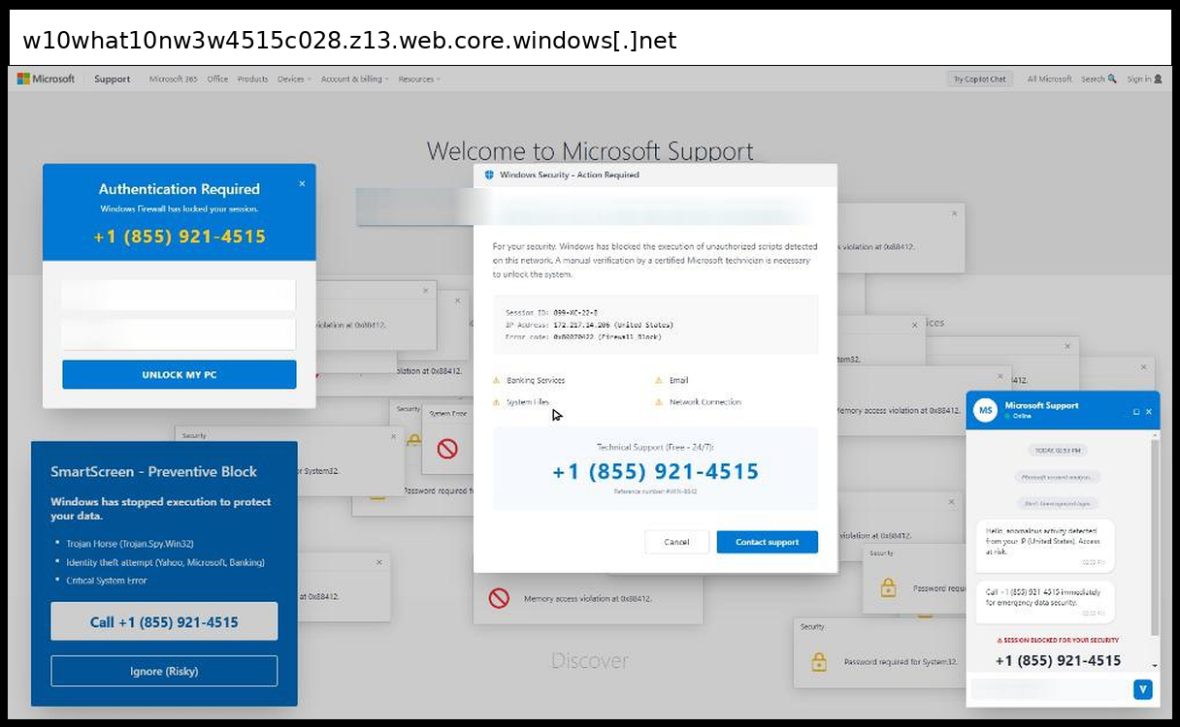Click the Microsoft logo in header

pyautogui.click(x=46, y=79)
